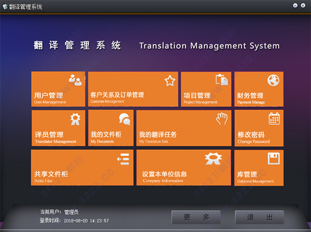Click the Translation Management System heading
Image resolution: width=311 pixels, height=232 pixels.
[209, 46]
